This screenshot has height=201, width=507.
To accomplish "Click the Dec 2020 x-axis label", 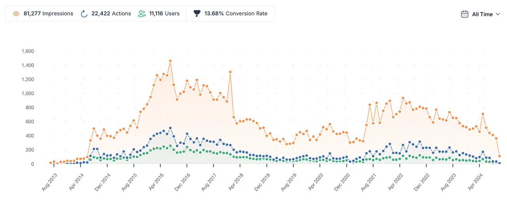I will (x=341, y=182).
